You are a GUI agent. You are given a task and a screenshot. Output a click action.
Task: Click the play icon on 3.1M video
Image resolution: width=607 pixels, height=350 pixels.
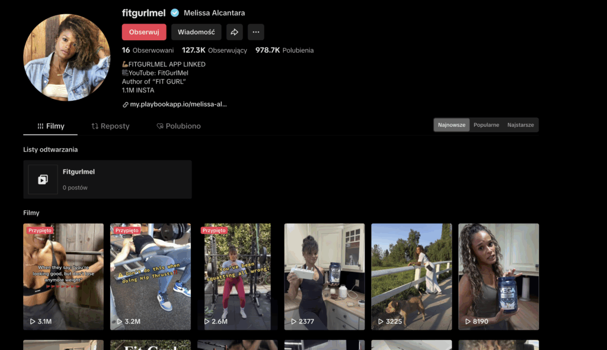(33, 322)
